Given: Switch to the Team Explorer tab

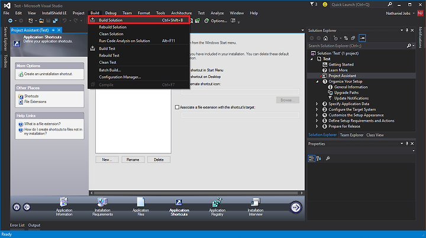Looking at the screenshot, I should 351,135.
